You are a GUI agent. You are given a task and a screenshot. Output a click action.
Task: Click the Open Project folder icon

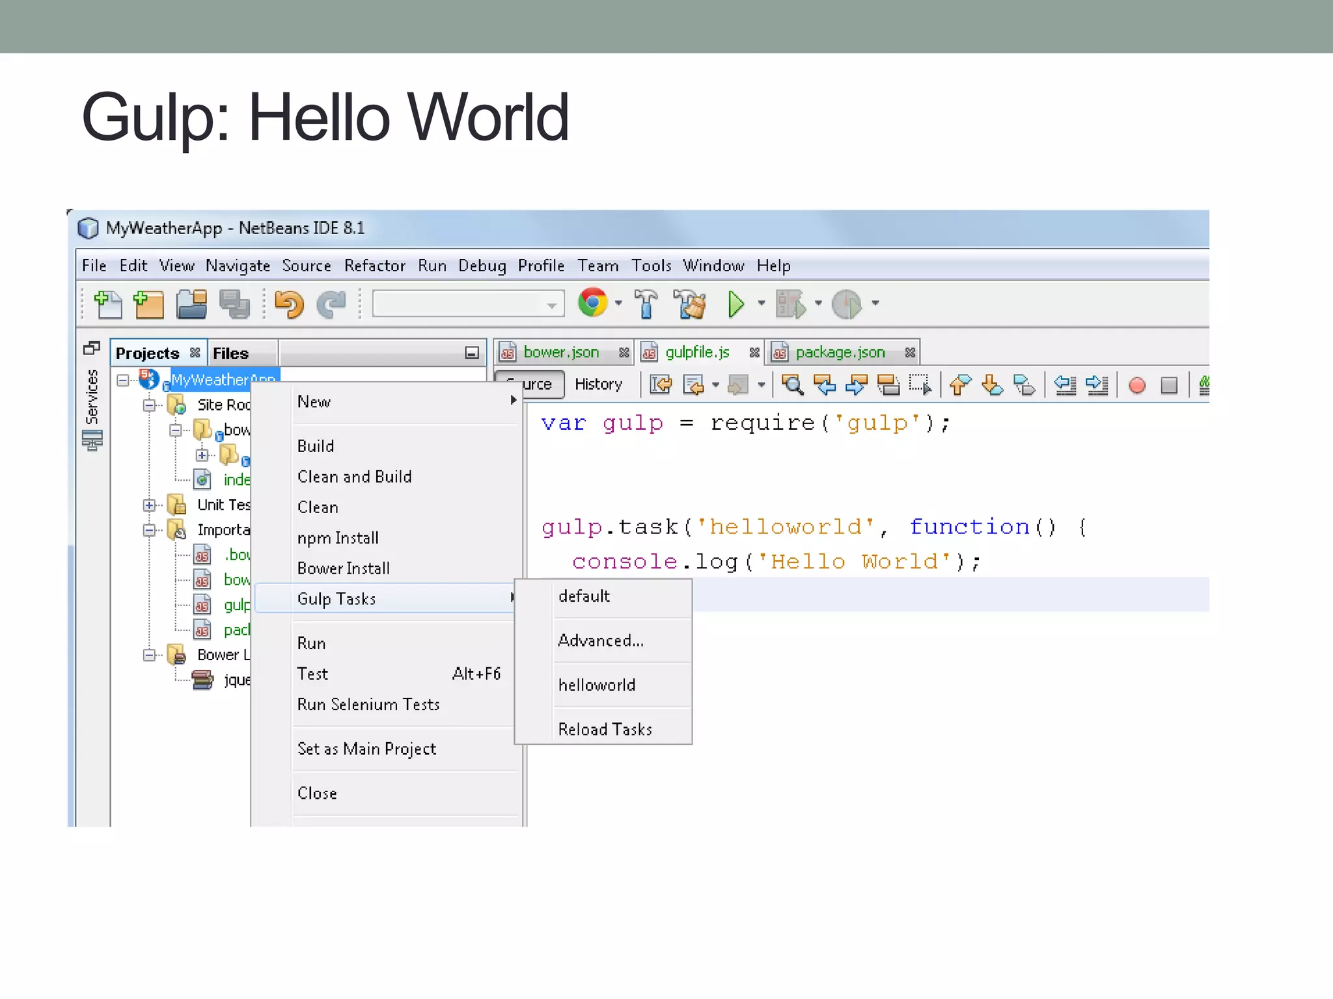click(x=191, y=304)
